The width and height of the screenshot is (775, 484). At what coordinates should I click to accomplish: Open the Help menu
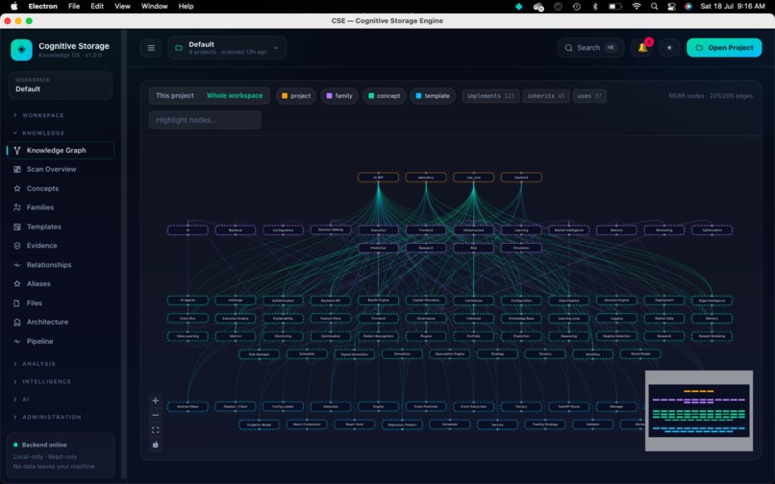(186, 7)
